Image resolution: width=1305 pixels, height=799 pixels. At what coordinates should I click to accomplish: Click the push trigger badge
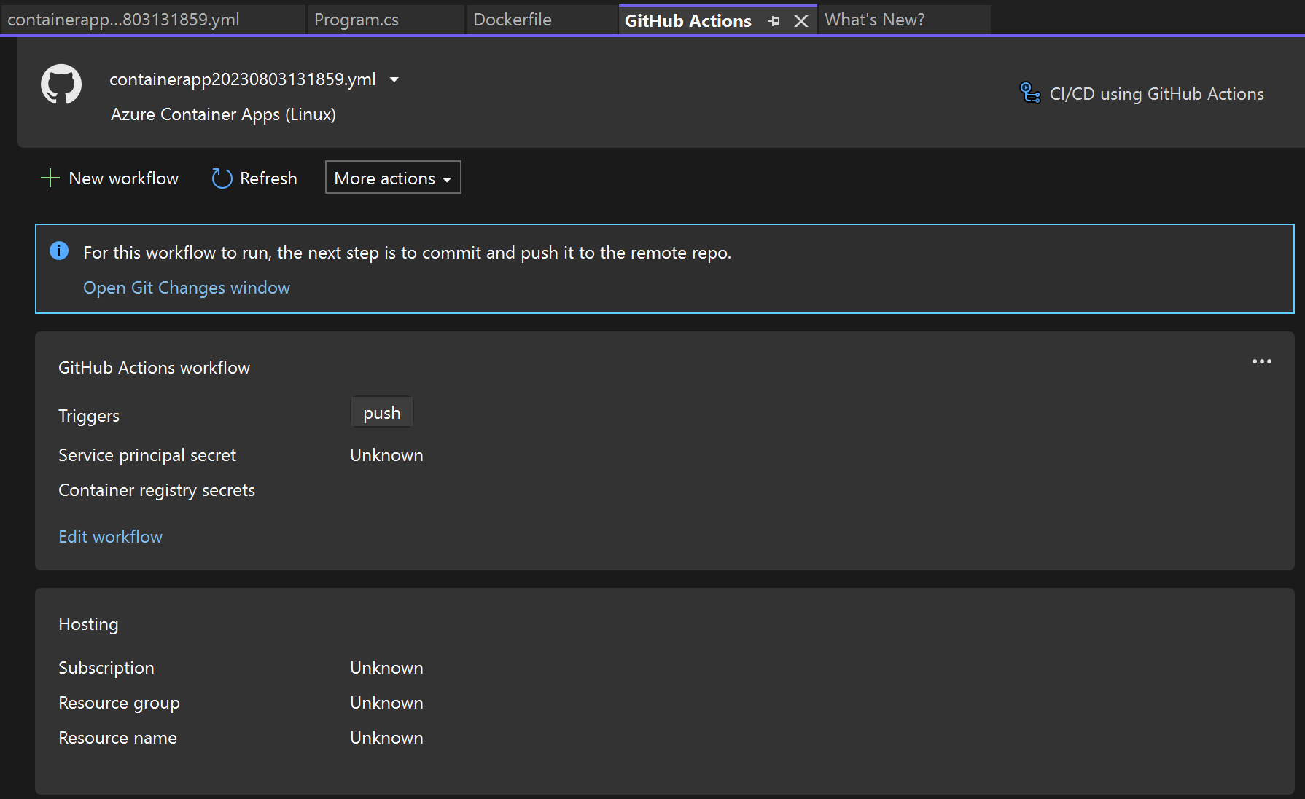[x=381, y=412]
